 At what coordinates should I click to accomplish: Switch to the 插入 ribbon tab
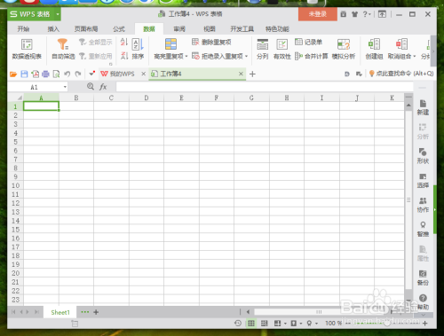coord(53,29)
